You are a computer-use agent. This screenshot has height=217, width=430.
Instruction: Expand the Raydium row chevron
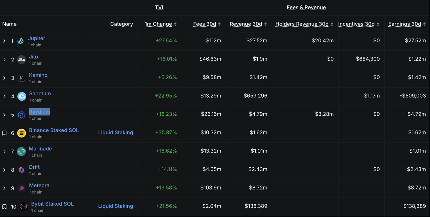point(4,115)
